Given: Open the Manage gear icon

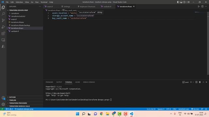Looking at the screenshot, I should pyautogui.click(x=3, y=104).
